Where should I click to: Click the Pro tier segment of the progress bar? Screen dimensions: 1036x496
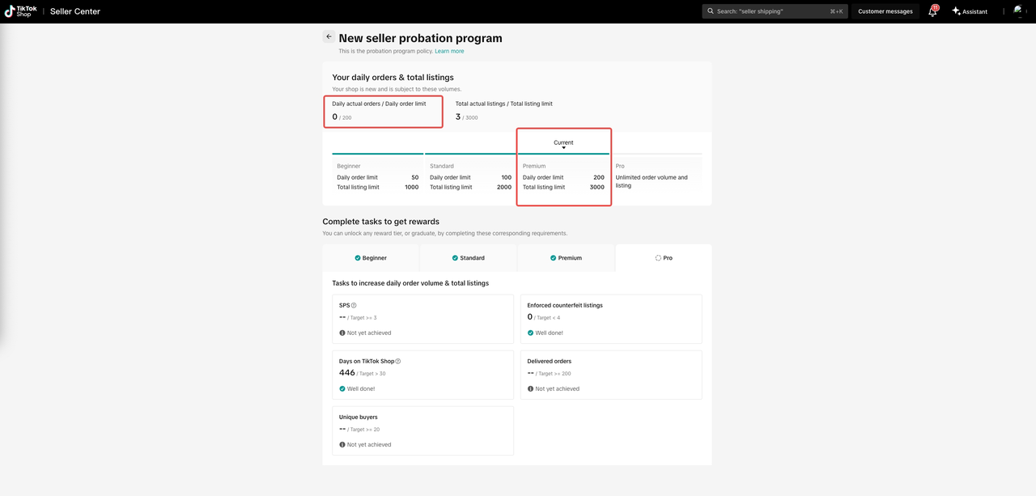(x=656, y=154)
